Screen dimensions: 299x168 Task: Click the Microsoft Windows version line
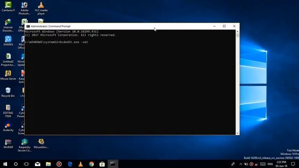(62, 31)
